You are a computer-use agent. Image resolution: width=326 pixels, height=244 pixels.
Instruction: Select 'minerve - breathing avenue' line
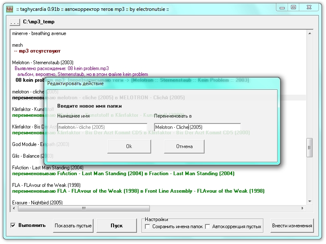click(39, 33)
